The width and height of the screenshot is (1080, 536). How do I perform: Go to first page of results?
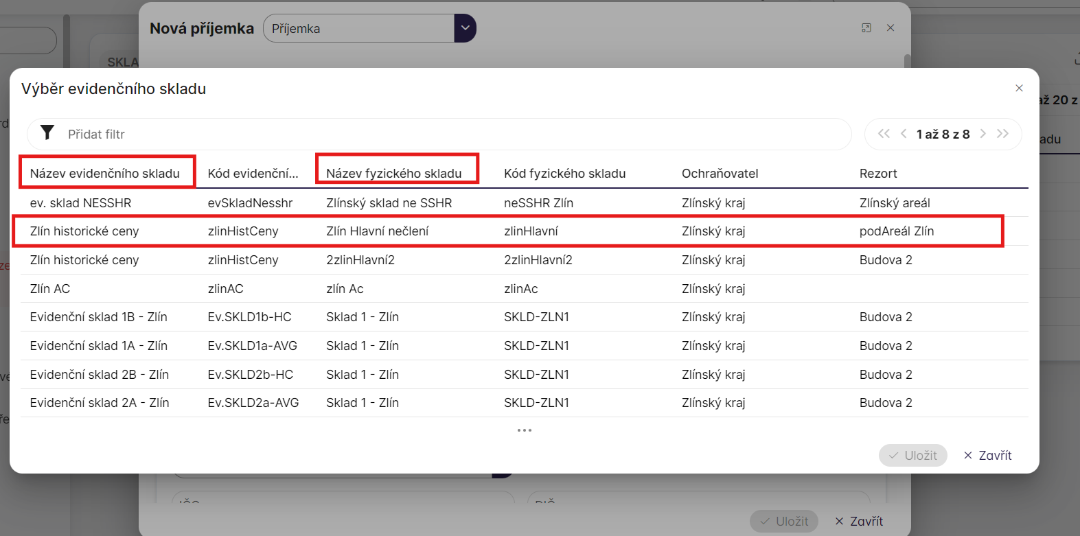(884, 134)
